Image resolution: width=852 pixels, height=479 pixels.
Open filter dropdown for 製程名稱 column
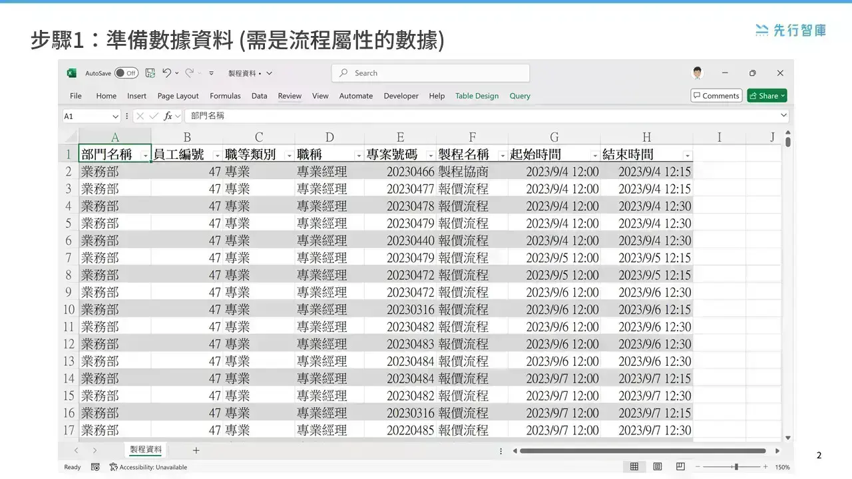click(503, 156)
